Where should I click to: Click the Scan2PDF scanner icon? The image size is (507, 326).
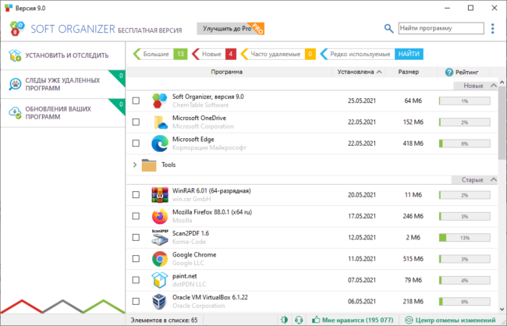160,237
